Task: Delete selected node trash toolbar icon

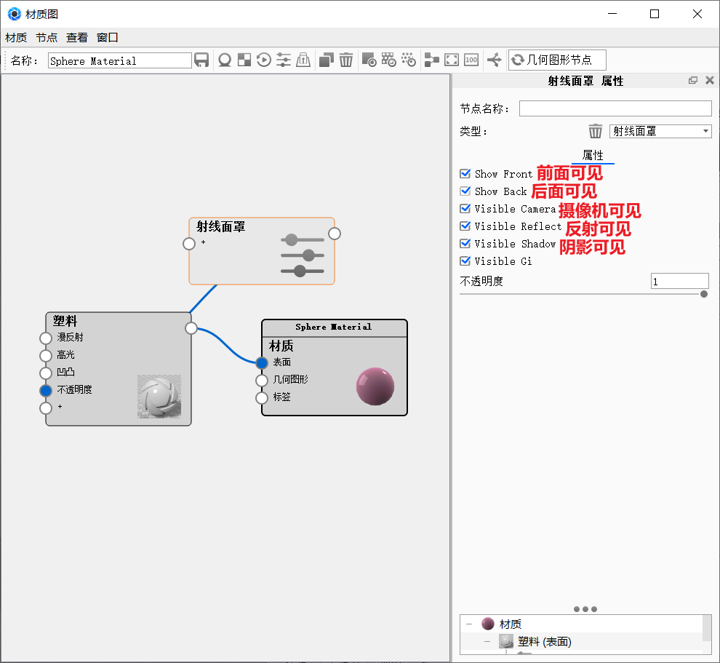Action: (346, 60)
